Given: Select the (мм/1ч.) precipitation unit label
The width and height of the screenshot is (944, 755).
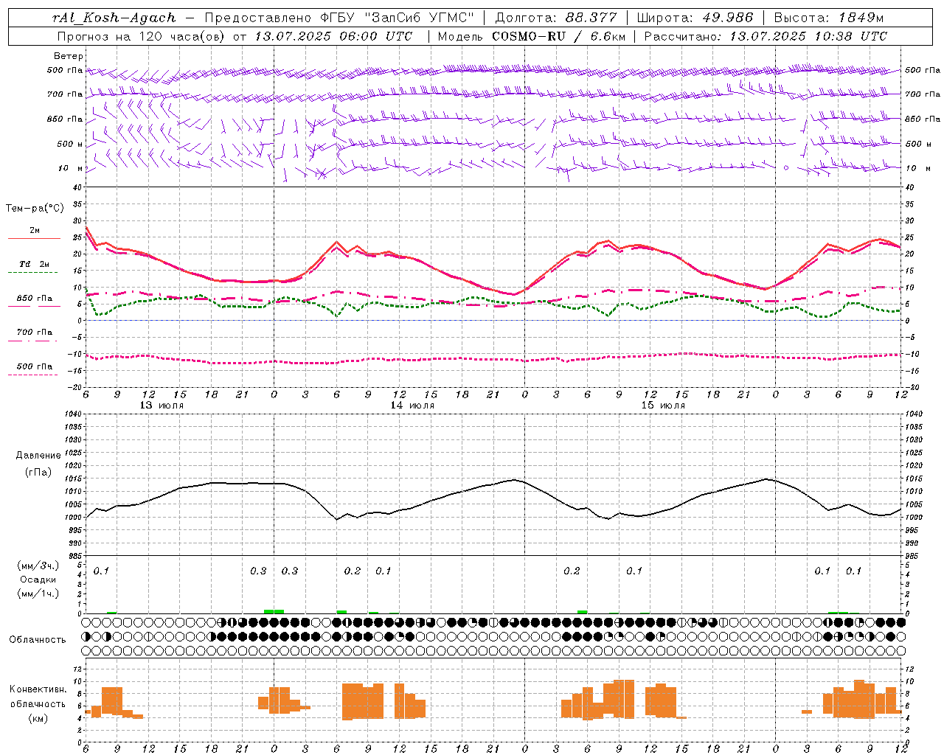Looking at the screenshot, I should pos(38,594).
